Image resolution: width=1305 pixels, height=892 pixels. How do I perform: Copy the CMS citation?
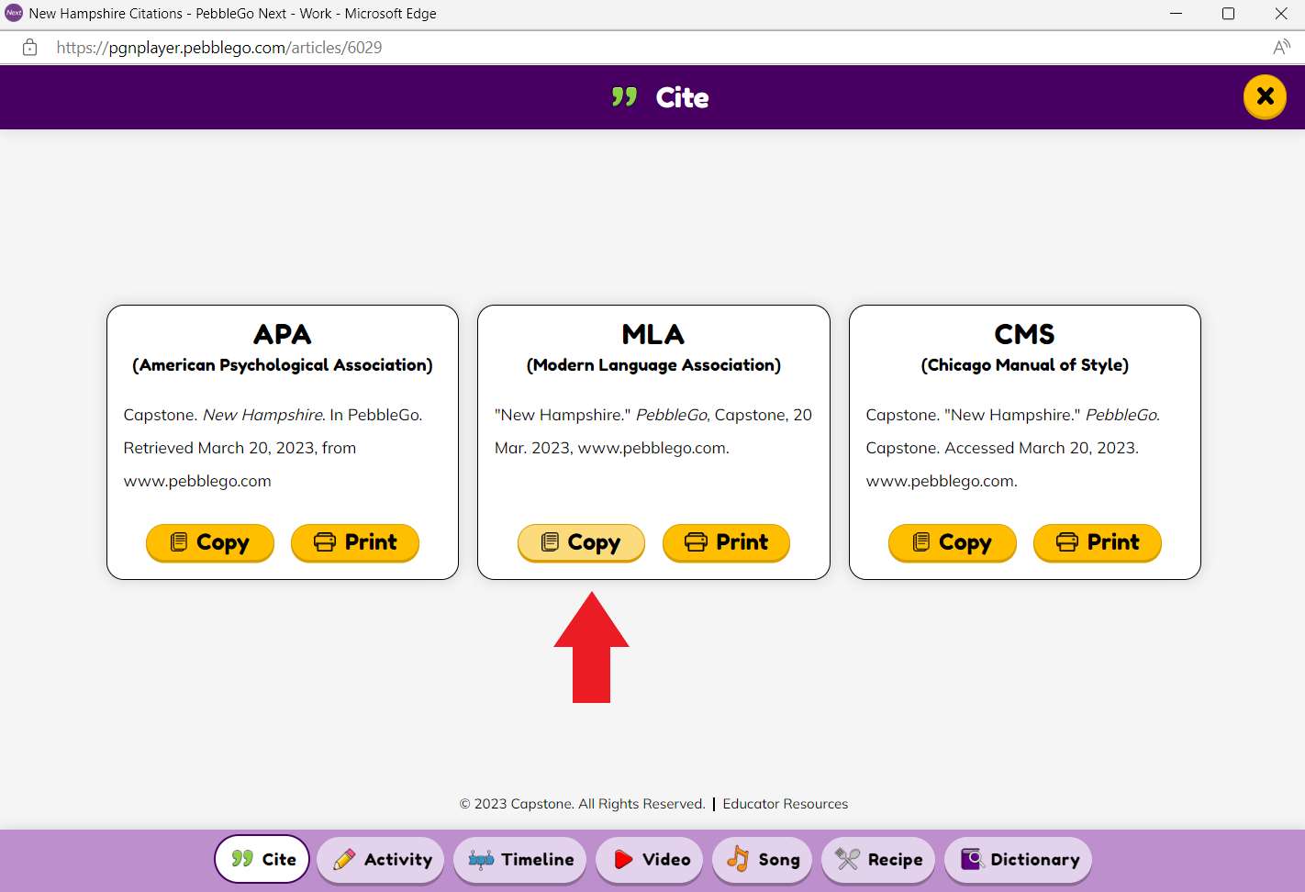(x=953, y=542)
